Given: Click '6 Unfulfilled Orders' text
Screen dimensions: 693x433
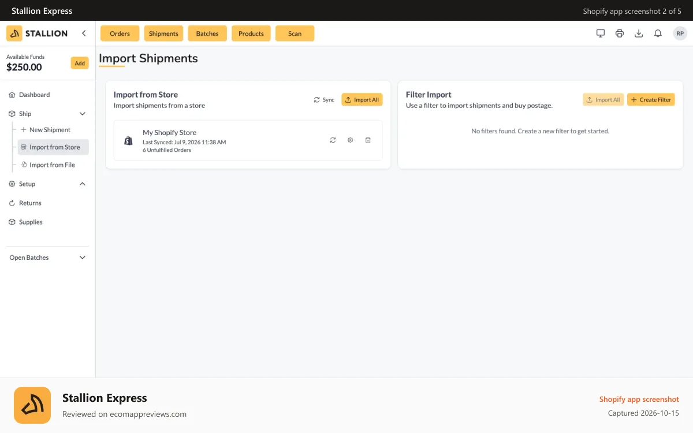Looking at the screenshot, I should point(167,150).
